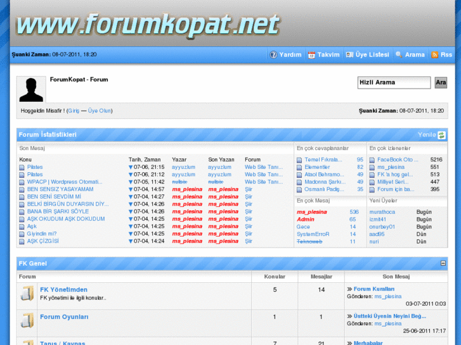Open the AŞK OKUDUM AŞK DOKUDUM topic
The height and width of the screenshot is (345, 461).
click(66, 219)
